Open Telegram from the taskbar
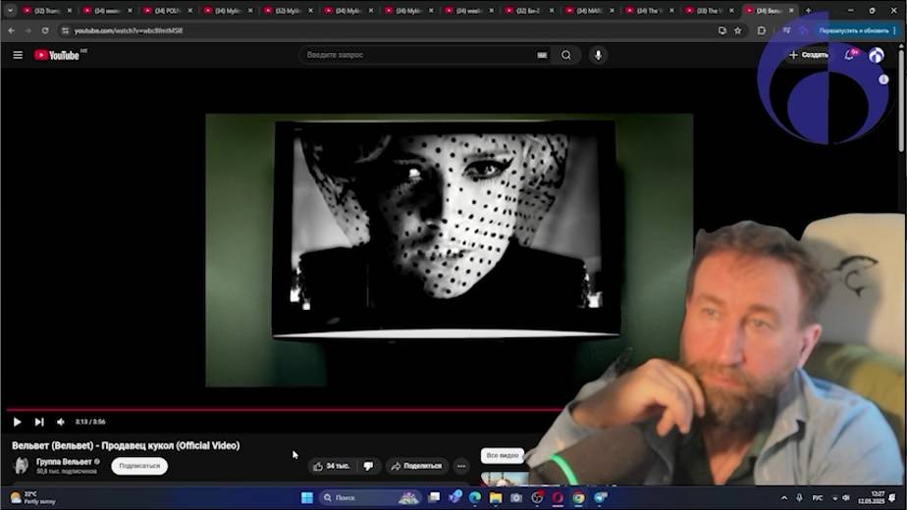The height and width of the screenshot is (510, 907). coord(601,497)
